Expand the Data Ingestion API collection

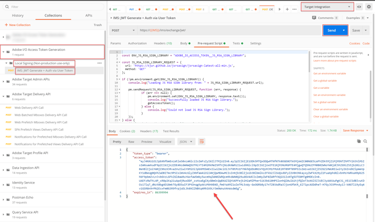[x=3, y=170]
